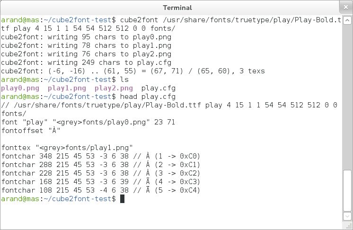Click the fontchar line for 0xC0

pos(101,156)
